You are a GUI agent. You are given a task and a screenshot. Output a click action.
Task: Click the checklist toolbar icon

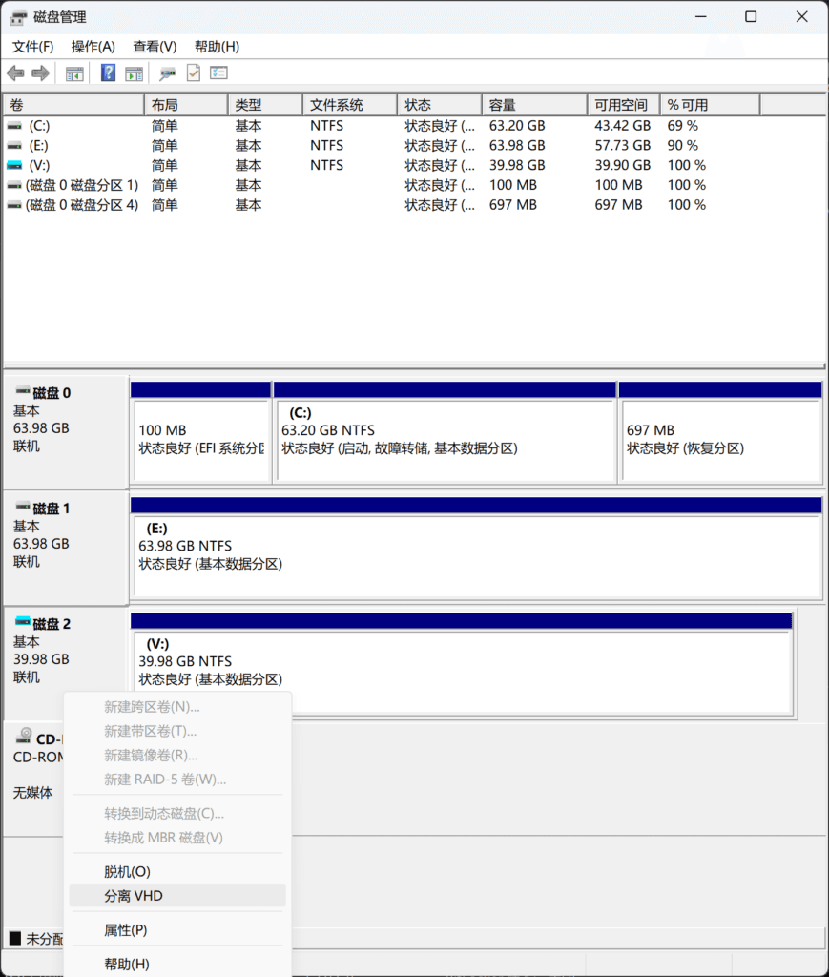click(217, 73)
